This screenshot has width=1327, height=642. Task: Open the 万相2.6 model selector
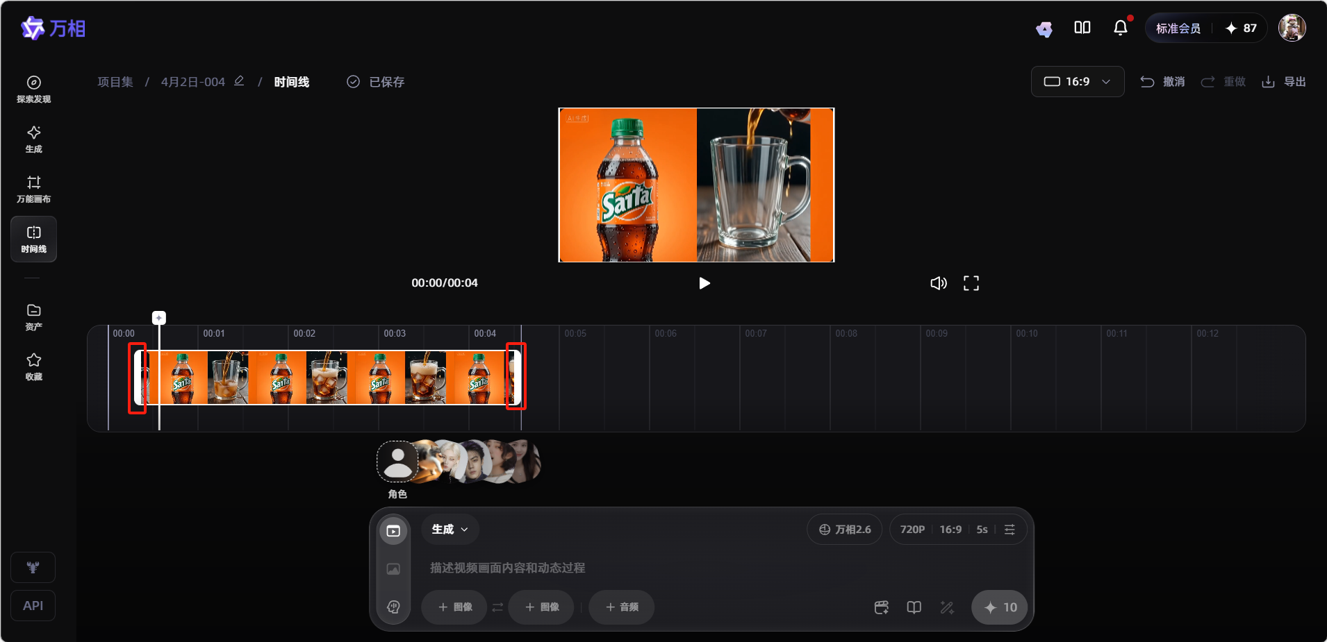click(844, 530)
